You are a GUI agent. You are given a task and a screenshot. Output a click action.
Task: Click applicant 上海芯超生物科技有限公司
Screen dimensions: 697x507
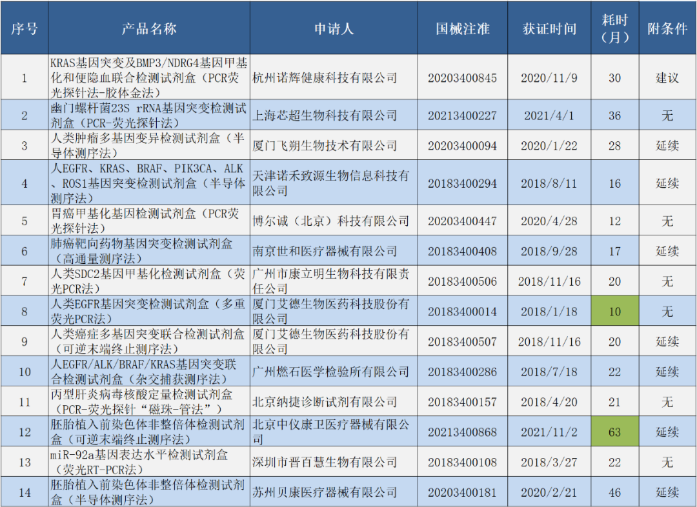324,116
